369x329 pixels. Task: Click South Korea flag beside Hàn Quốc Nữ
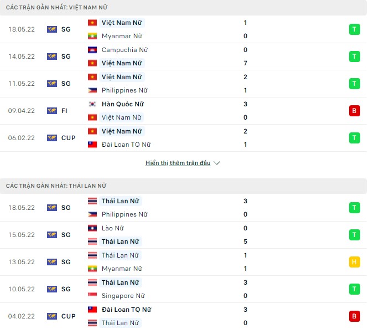92,104
